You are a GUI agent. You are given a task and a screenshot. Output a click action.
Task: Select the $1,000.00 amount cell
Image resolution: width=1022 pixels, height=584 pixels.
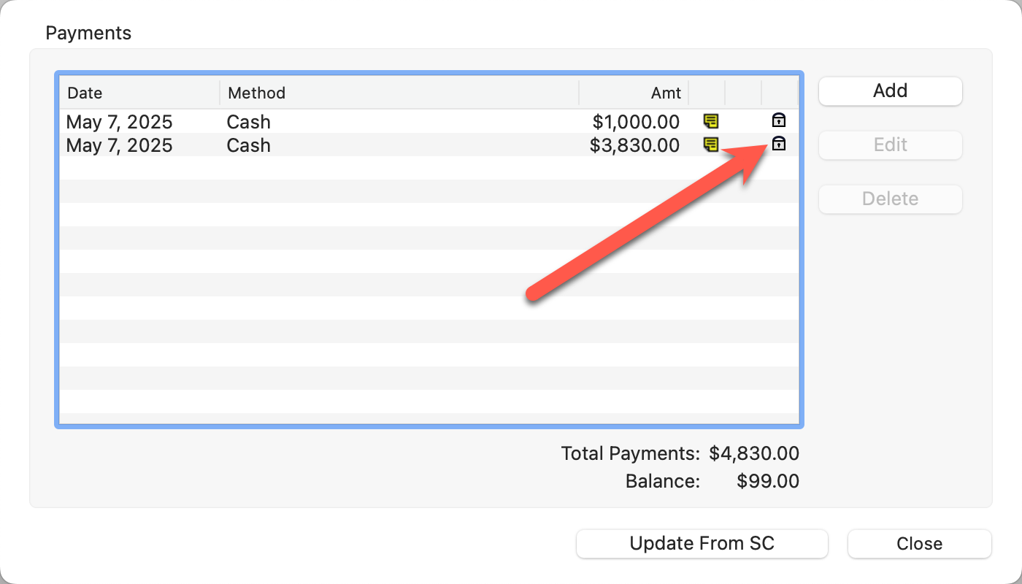point(634,122)
